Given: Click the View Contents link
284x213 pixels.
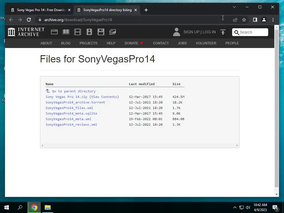Looking at the screenshot, I should coord(104,97).
